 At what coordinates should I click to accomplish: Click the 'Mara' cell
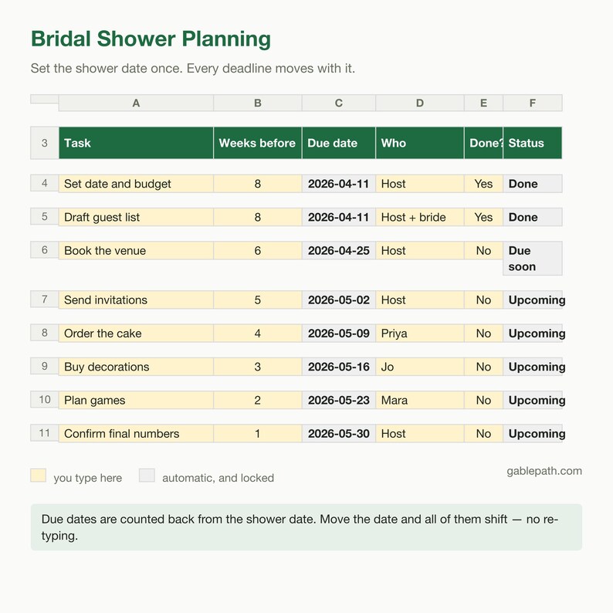pos(420,400)
